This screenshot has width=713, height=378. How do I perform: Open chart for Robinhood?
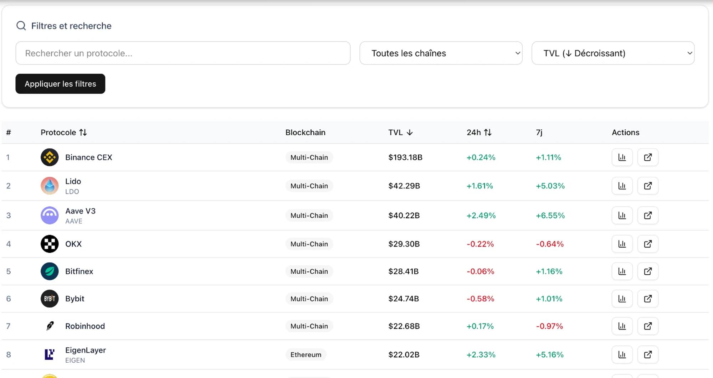(622, 326)
